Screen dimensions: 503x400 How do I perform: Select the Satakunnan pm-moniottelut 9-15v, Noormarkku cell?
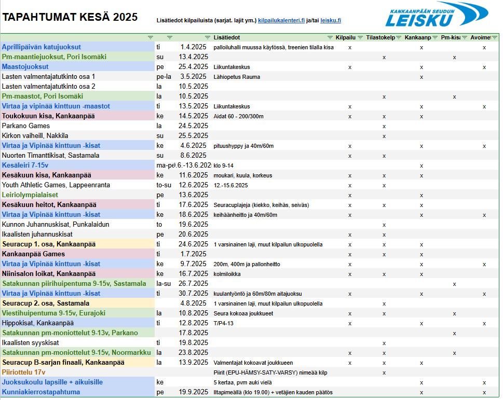[78, 353]
